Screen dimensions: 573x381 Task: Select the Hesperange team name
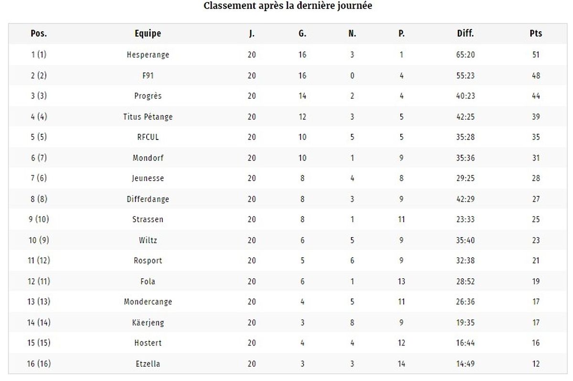pyautogui.click(x=148, y=55)
